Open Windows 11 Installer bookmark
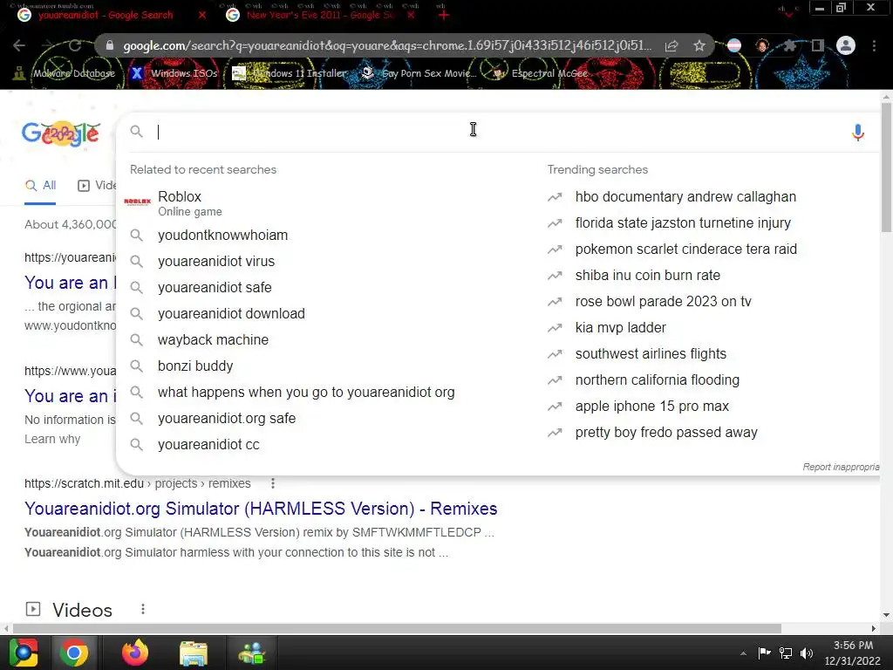Screen dimensions: 893x670 290,73
